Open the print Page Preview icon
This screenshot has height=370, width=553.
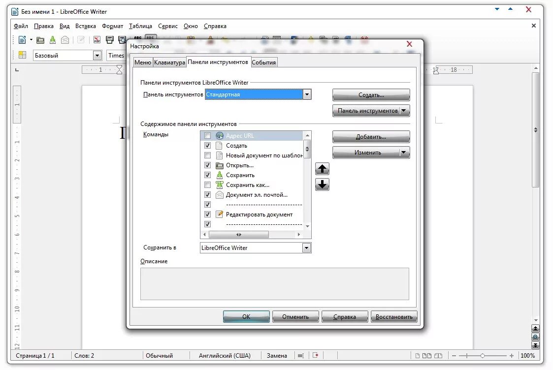122,39
